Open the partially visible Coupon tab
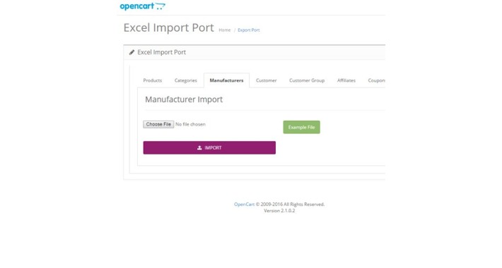The width and height of the screenshot is (502, 268). (x=376, y=80)
